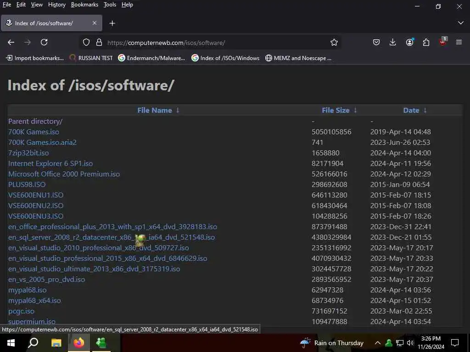The width and height of the screenshot is (470, 352).
Task: Open the Pocket save icon
Action: click(x=376, y=43)
